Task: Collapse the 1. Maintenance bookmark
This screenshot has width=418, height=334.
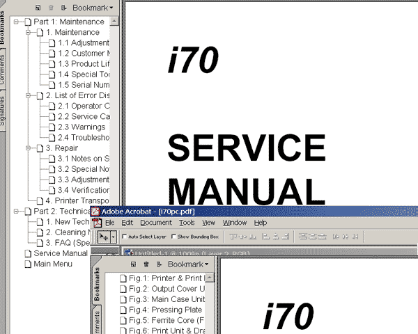Action: click(x=29, y=32)
